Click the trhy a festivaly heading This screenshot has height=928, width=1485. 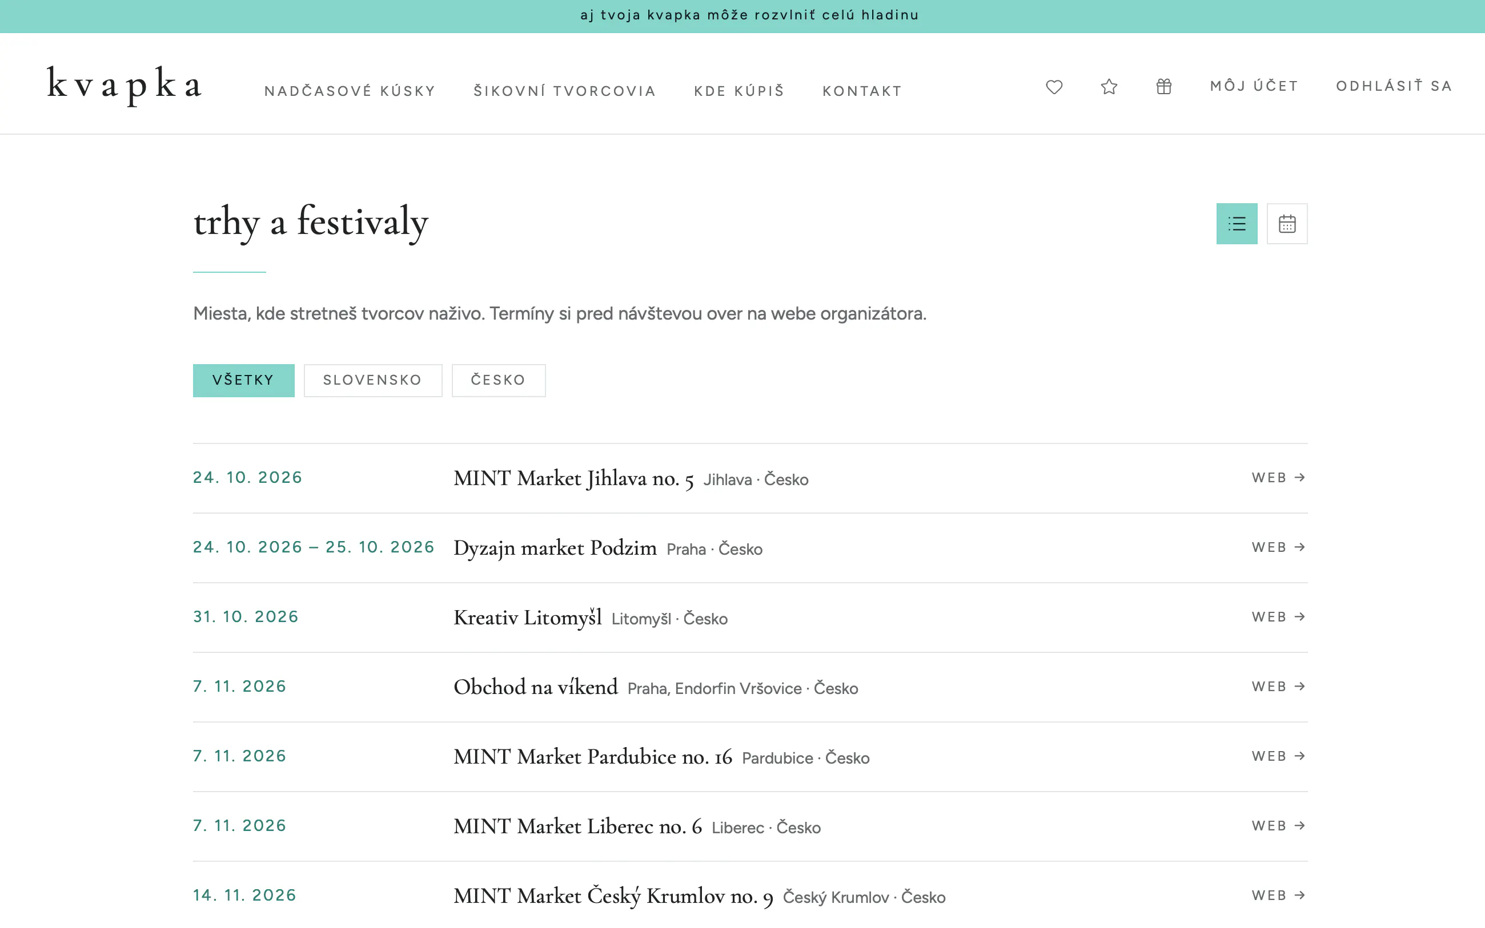click(311, 222)
